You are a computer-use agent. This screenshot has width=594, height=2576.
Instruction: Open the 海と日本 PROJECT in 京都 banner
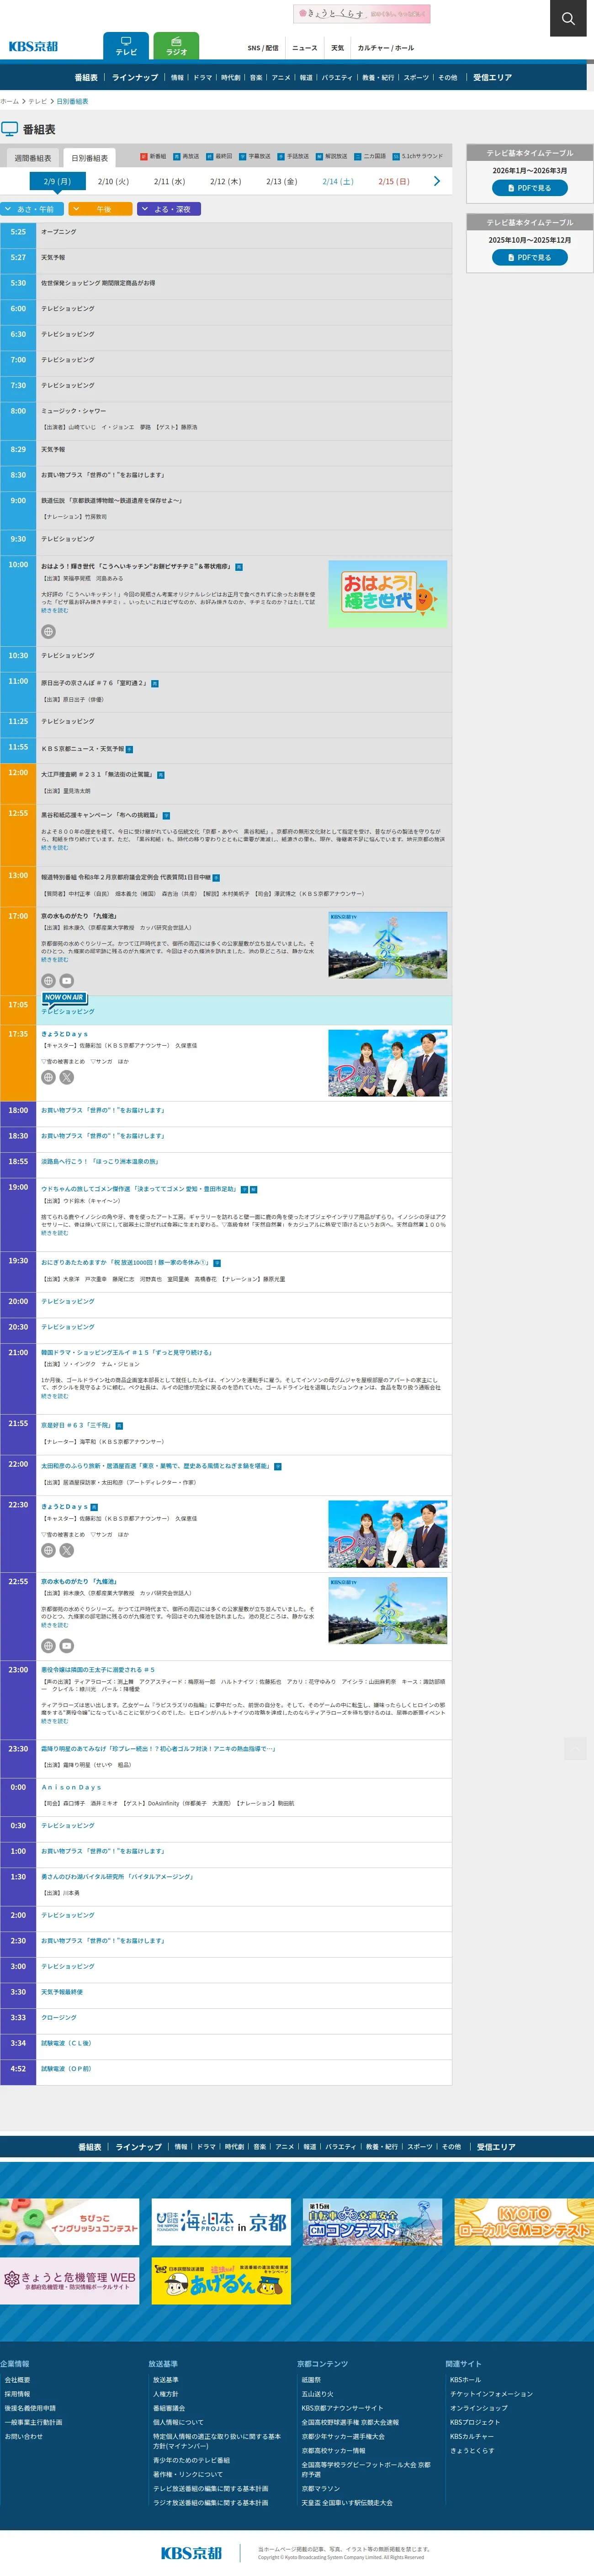click(221, 2222)
